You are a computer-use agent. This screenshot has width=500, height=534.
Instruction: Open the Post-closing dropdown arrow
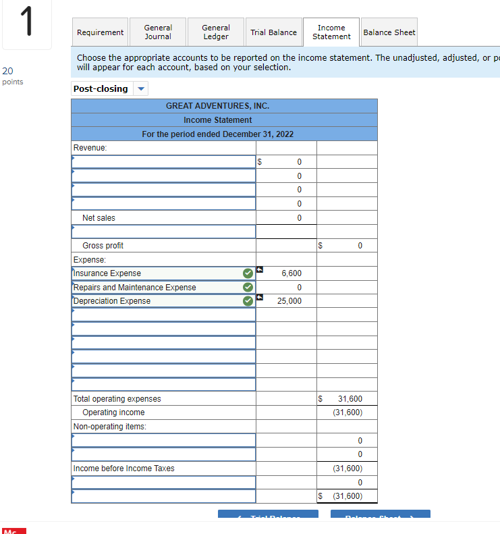(x=141, y=89)
